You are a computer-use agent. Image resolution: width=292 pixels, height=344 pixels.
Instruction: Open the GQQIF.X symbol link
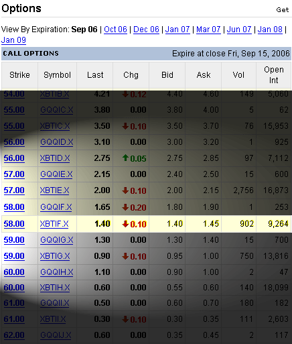[56, 207]
